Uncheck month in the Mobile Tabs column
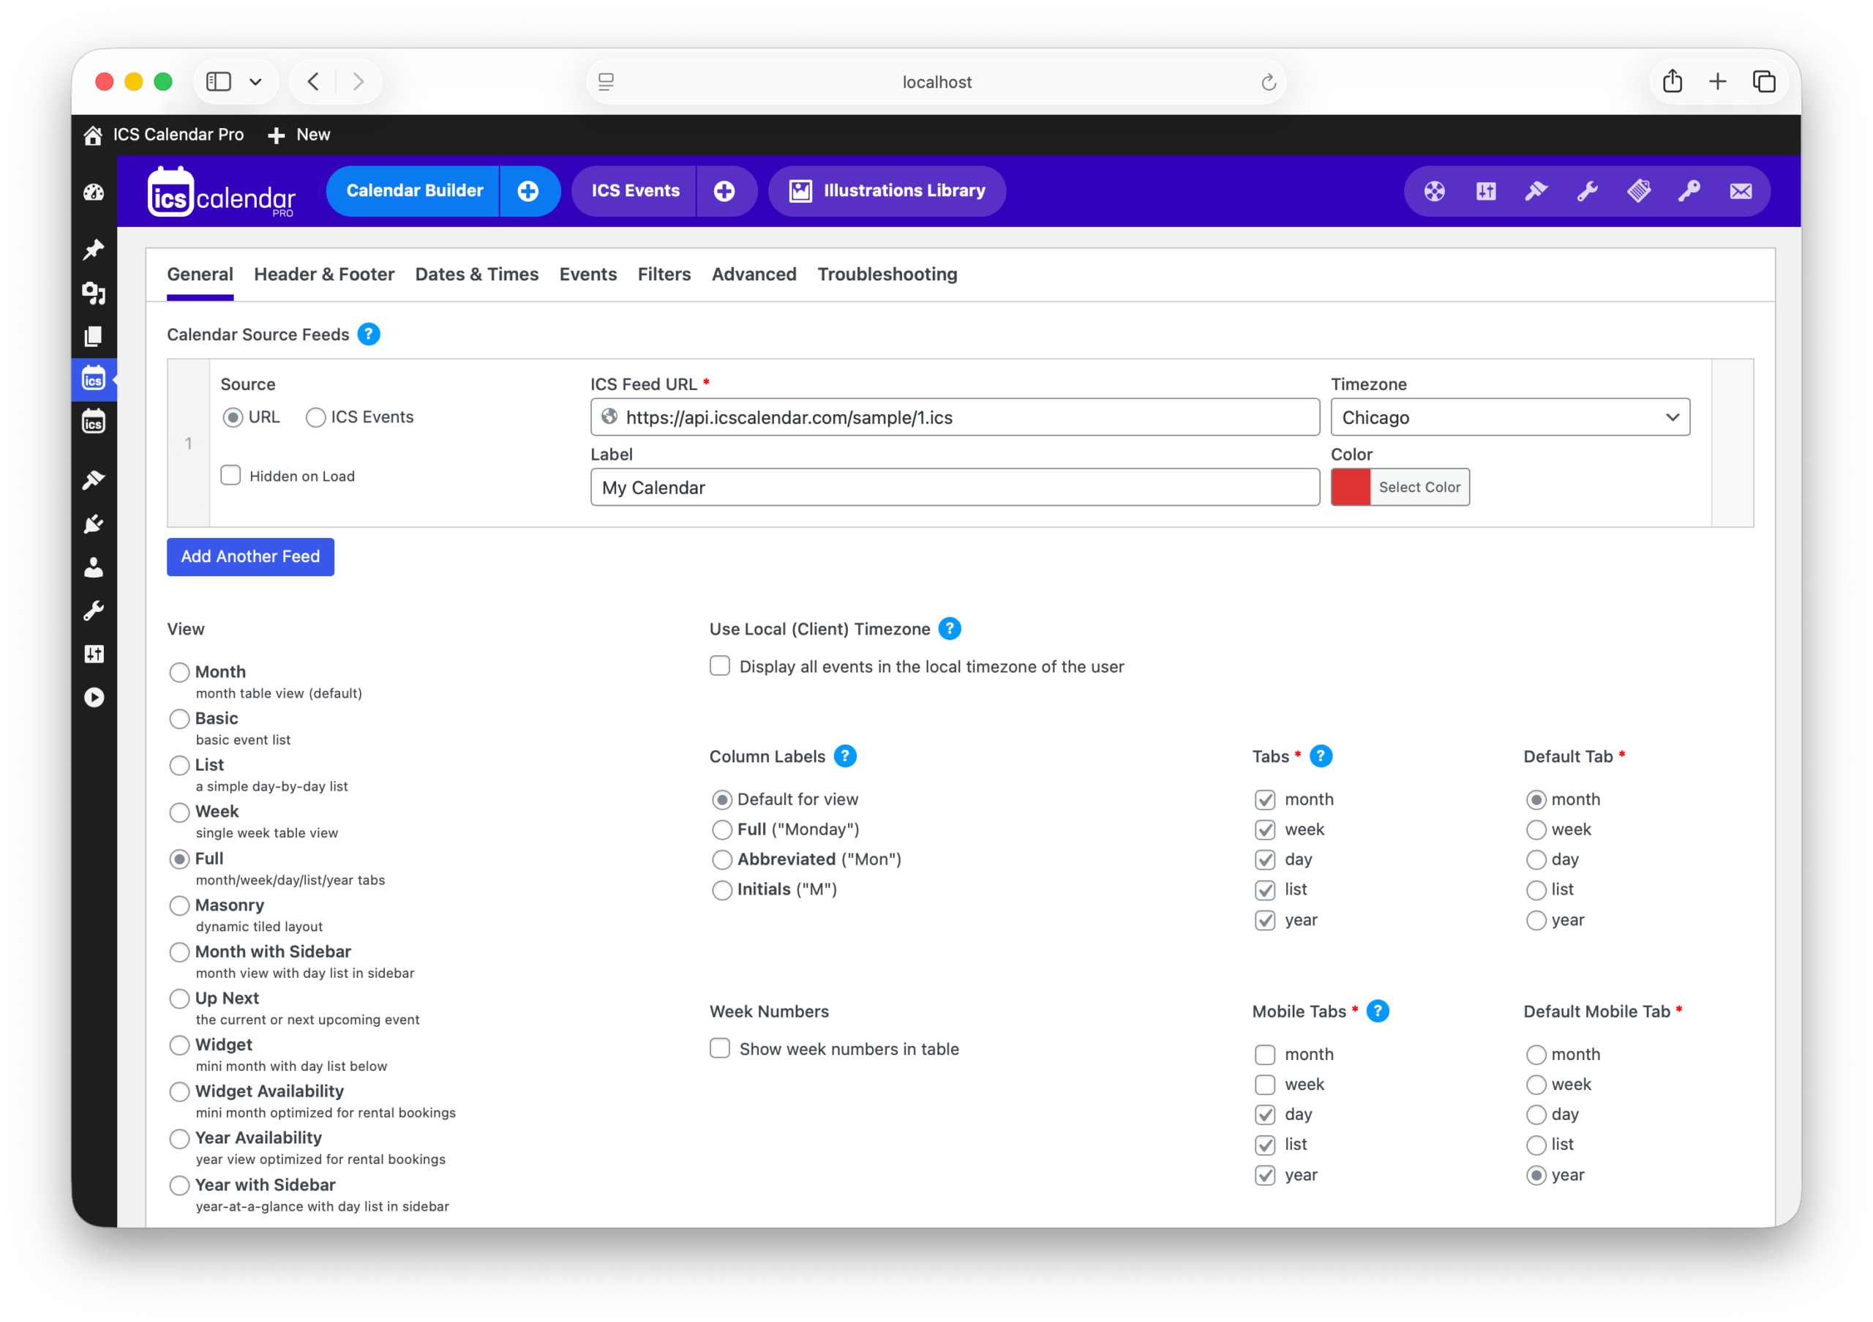Screen dimensions: 1873x1322 click(x=1265, y=1054)
